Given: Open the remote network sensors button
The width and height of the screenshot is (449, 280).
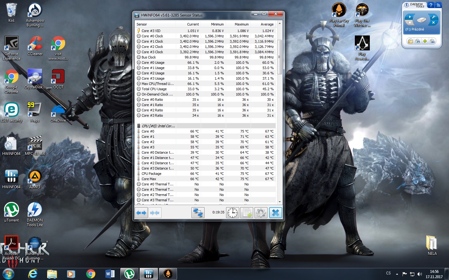Looking at the screenshot, I should pyautogui.click(x=198, y=213).
